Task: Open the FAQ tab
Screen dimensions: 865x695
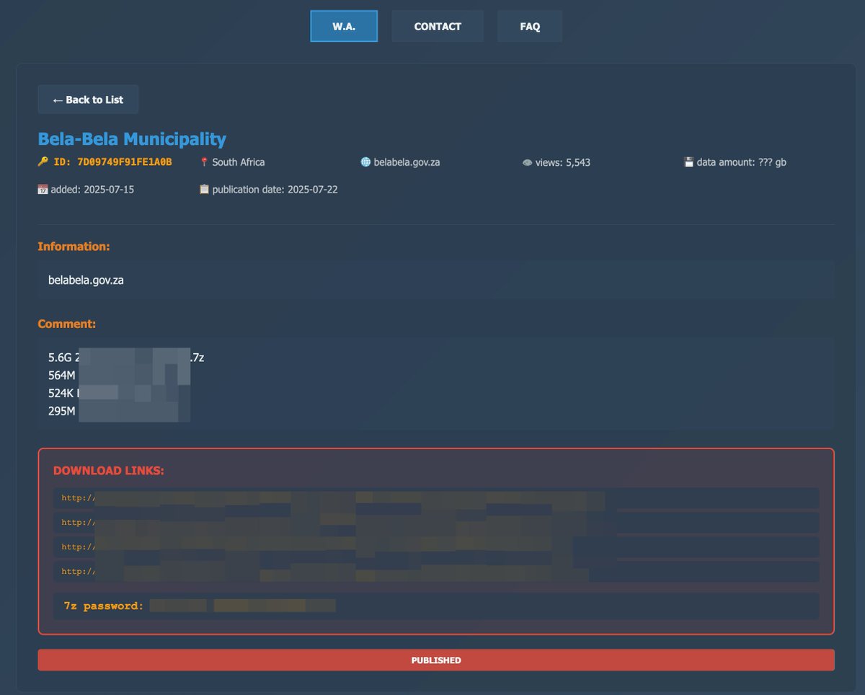Action: click(x=530, y=26)
